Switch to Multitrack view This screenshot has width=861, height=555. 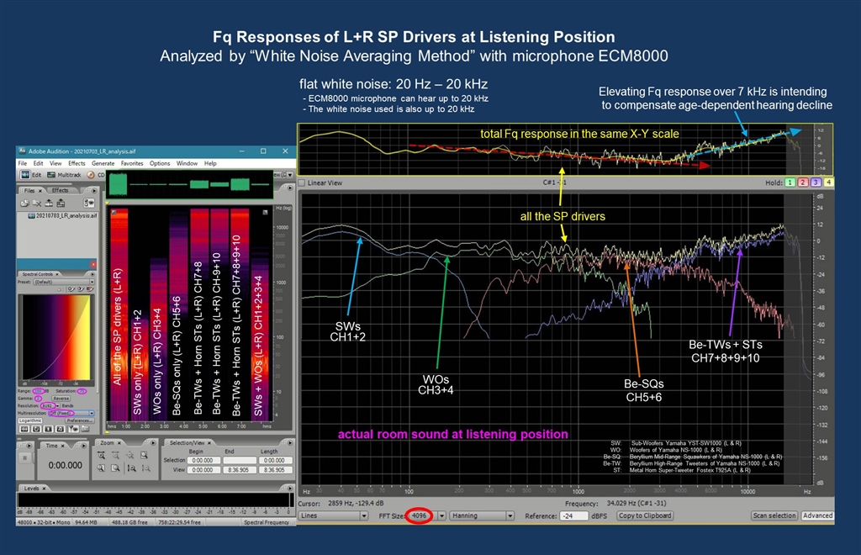[64, 175]
